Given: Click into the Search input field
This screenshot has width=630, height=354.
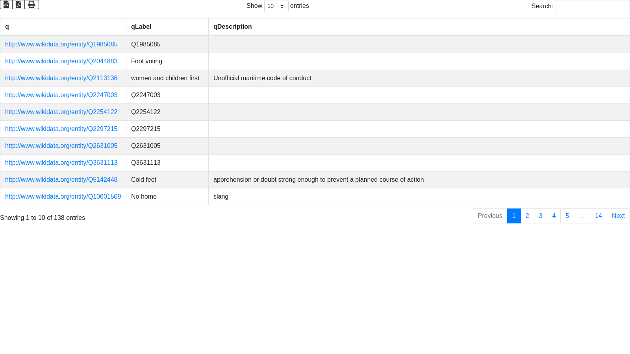Looking at the screenshot, I should point(593,6).
